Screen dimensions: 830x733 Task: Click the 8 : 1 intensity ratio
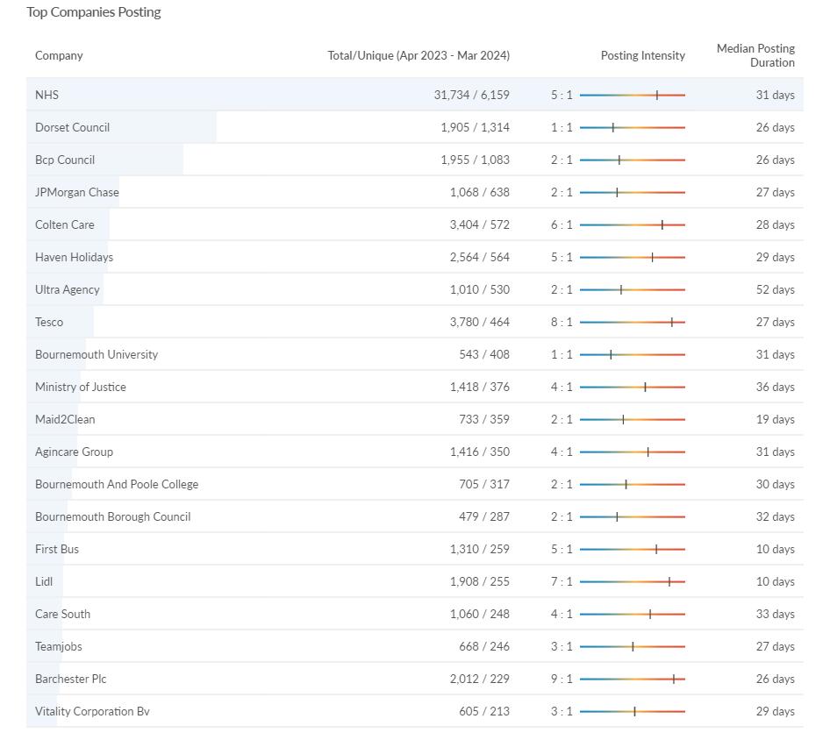(562, 322)
